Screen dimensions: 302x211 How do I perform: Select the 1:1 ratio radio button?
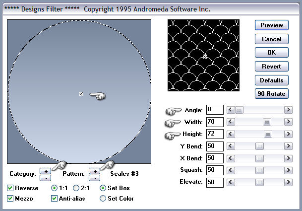point(55,188)
